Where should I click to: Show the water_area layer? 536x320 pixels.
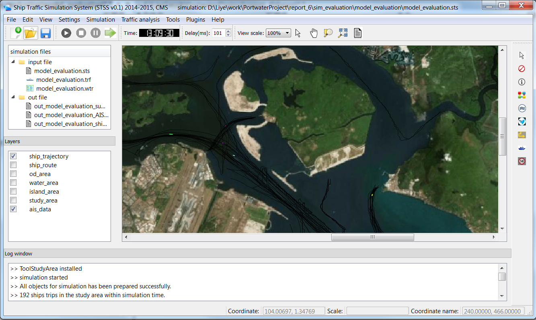(13, 182)
